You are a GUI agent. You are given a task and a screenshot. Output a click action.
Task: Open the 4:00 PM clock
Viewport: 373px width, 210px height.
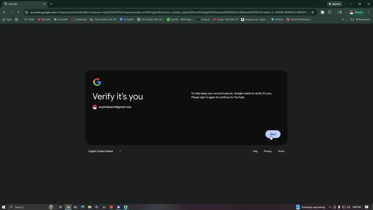tap(357, 207)
